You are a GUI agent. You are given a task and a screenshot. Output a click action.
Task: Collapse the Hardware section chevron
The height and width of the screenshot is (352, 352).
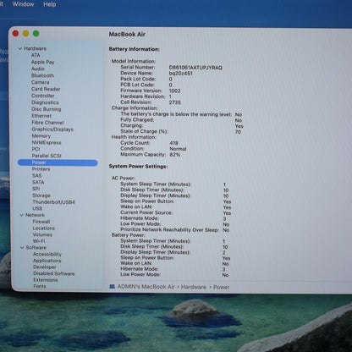click(x=20, y=48)
